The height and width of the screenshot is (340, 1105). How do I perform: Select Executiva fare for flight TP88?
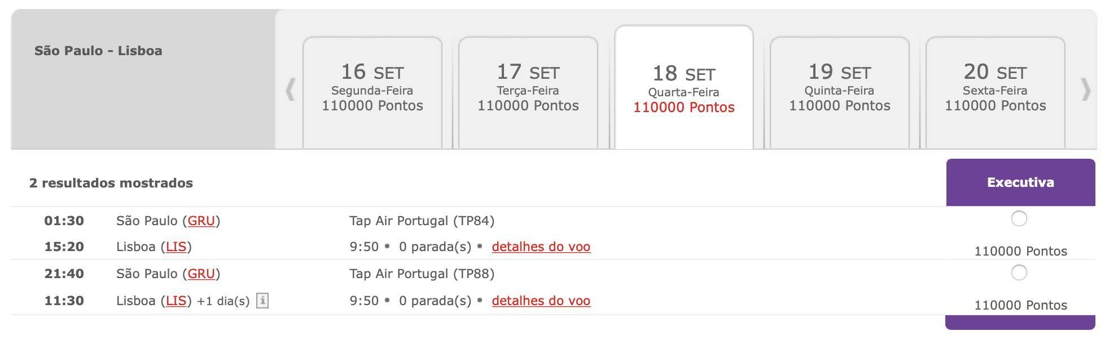[1019, 272]
